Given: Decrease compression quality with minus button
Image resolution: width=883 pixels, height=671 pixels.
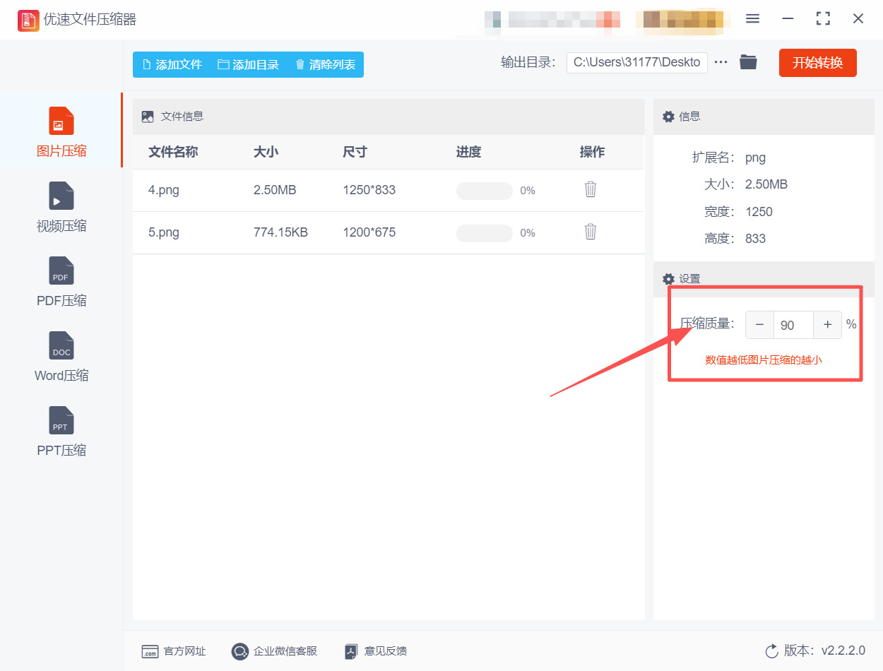Looking at the screenshot, I should [x=759, y=325].
